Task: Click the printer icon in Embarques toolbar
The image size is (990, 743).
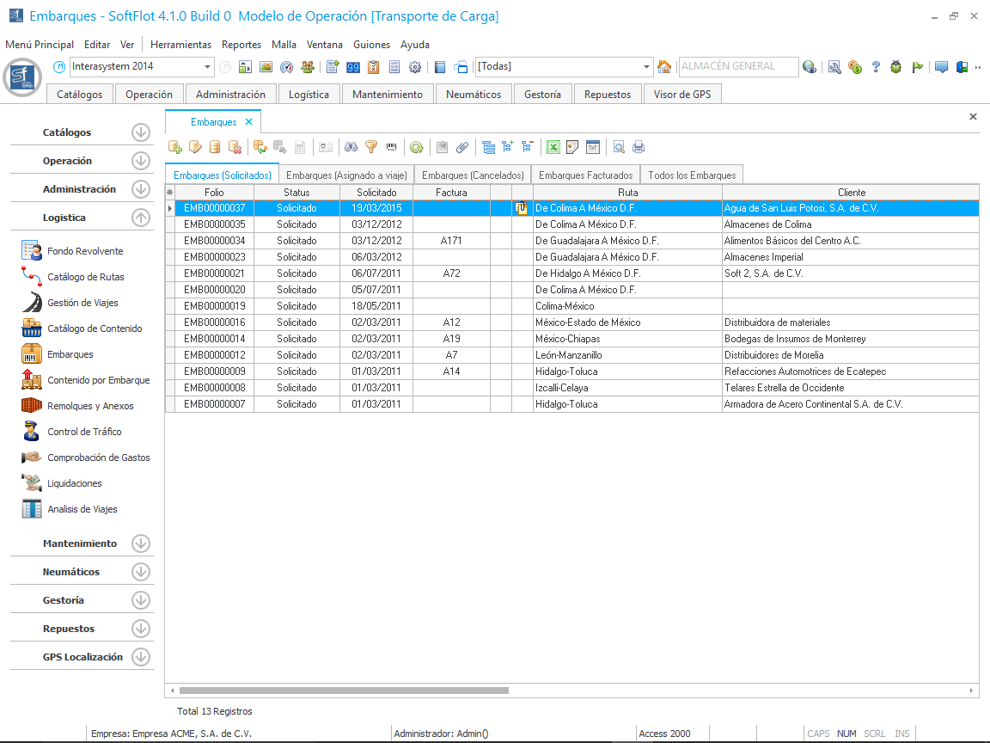Action: 639,147
